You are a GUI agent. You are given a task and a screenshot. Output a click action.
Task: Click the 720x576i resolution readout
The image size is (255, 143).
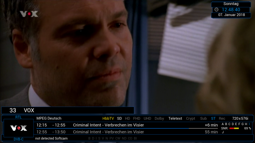[x=240, y=119]
